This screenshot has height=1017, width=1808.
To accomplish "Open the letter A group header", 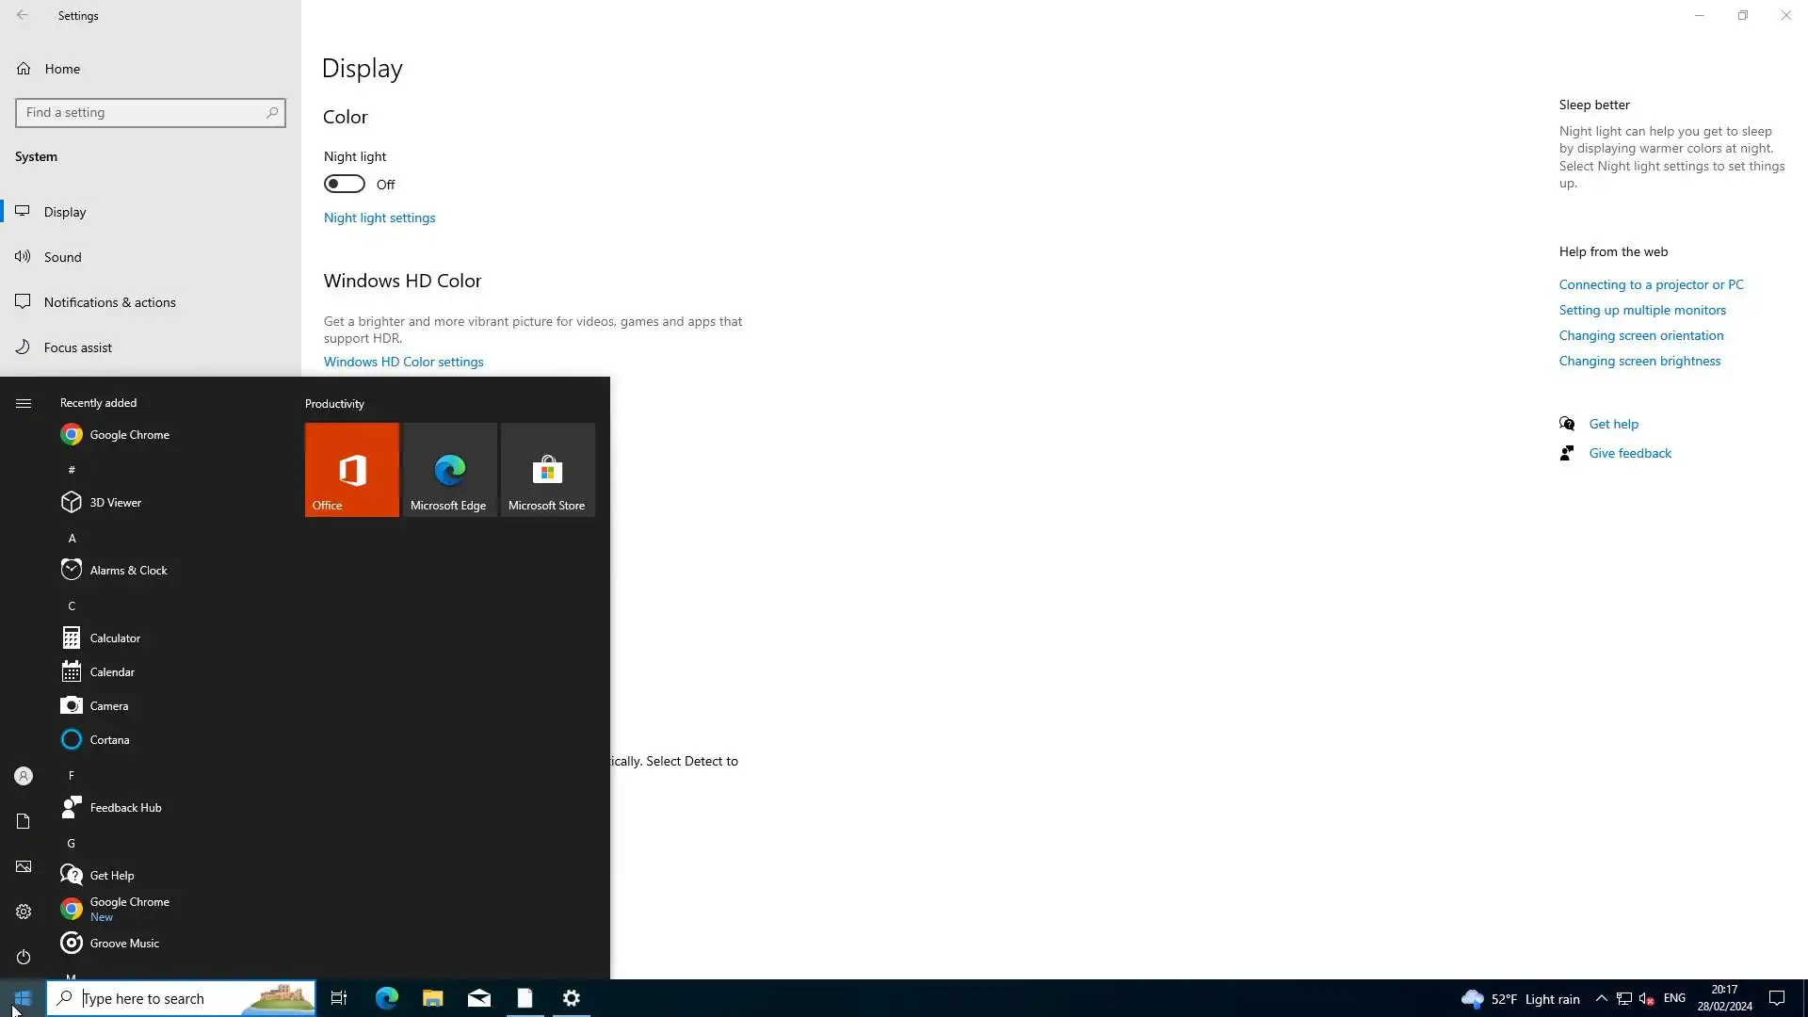I will click(72, 538).
